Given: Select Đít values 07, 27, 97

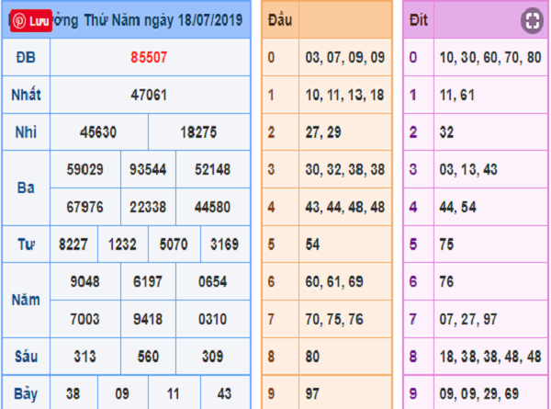Looking at the screenshot, I should coord(468,319).
